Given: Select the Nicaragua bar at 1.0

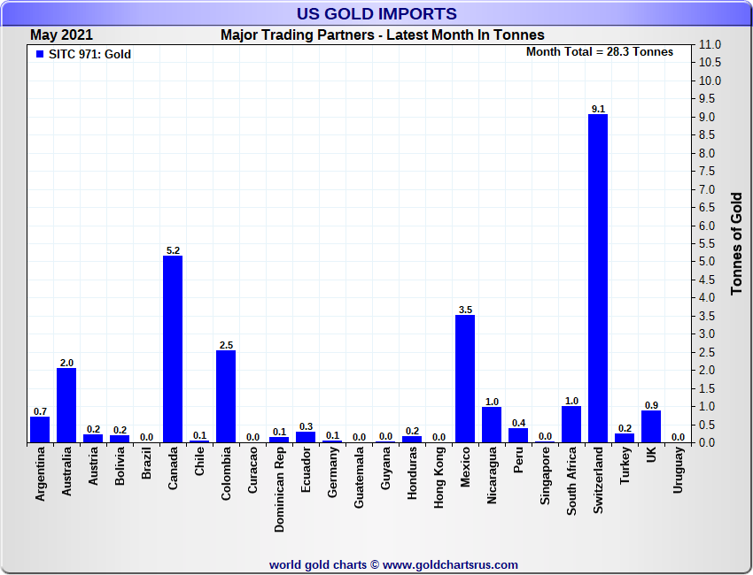Looking at the screenshot, I should click(x=492, y=425).
